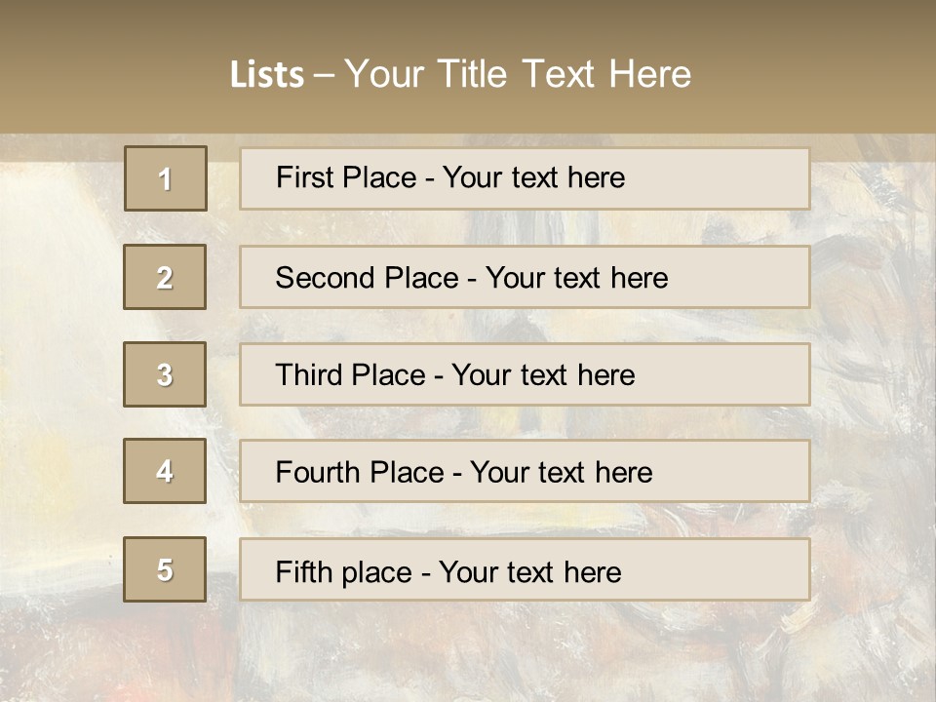Click the bold word 'Lists' in the title
936x702 pixels.
pyautogui.click(x=267, y=75)
